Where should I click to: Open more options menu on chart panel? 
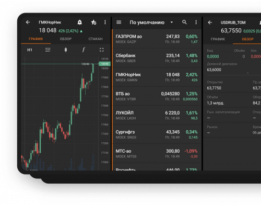[x=105, y=22]
